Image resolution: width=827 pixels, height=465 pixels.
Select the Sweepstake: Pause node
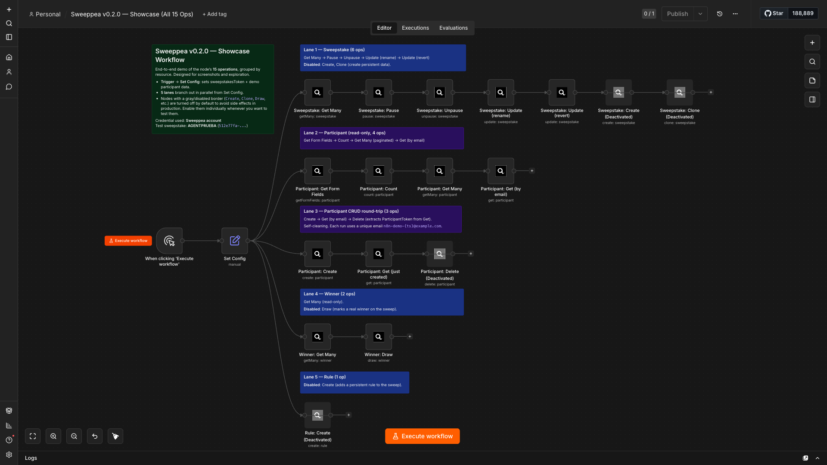click(379, 92)
